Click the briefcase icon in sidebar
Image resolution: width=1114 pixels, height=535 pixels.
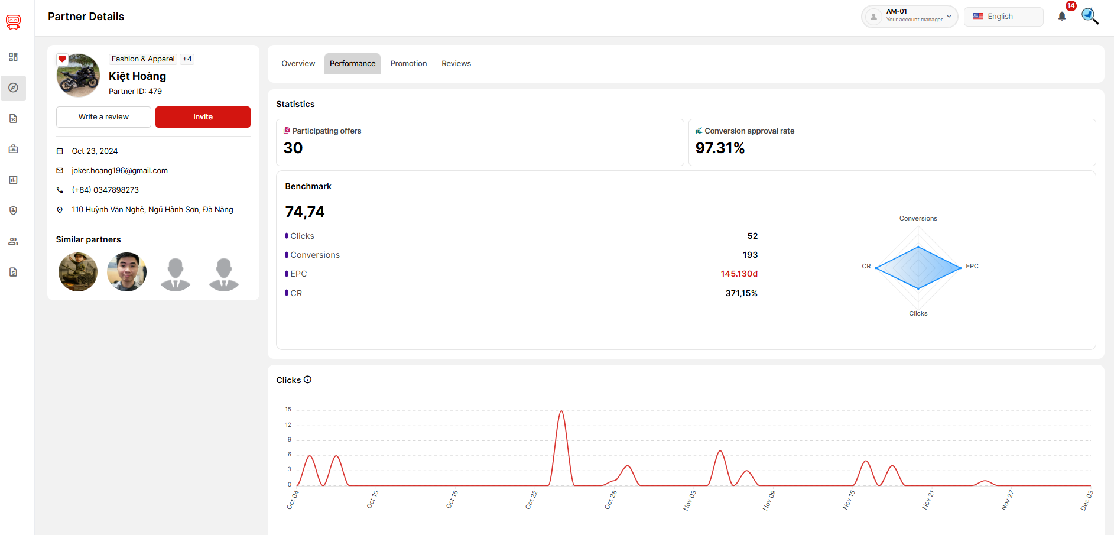pos(13,149)
